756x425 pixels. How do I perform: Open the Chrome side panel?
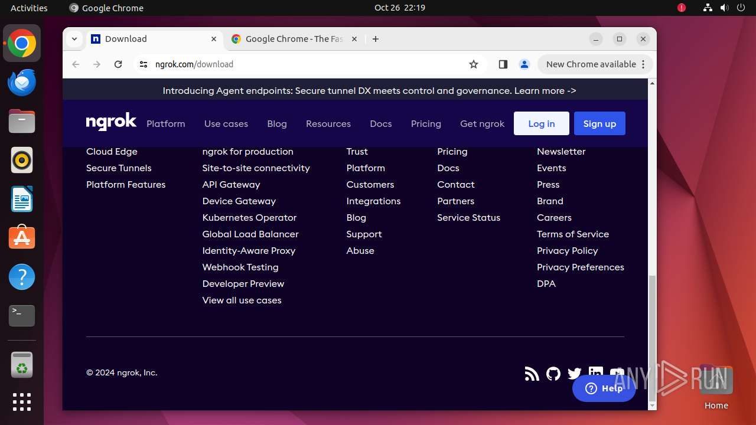coord(503,64)
